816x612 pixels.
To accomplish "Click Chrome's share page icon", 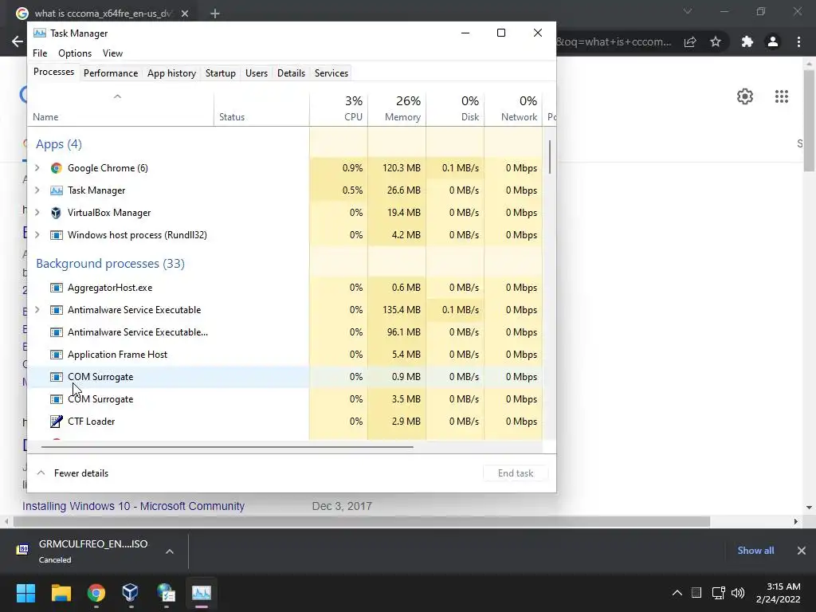I will coord(690,41).
